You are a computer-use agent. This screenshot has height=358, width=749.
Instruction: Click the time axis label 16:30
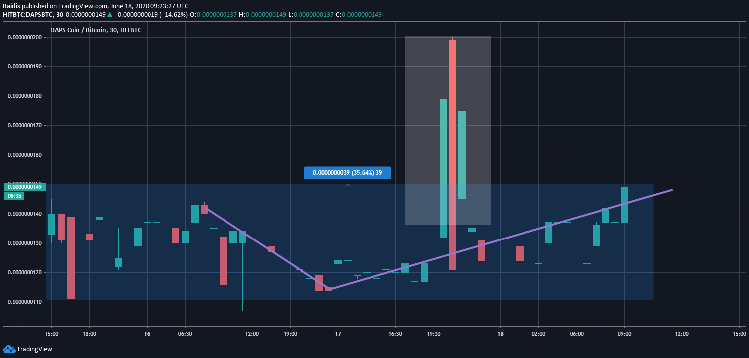coord(395,334)
